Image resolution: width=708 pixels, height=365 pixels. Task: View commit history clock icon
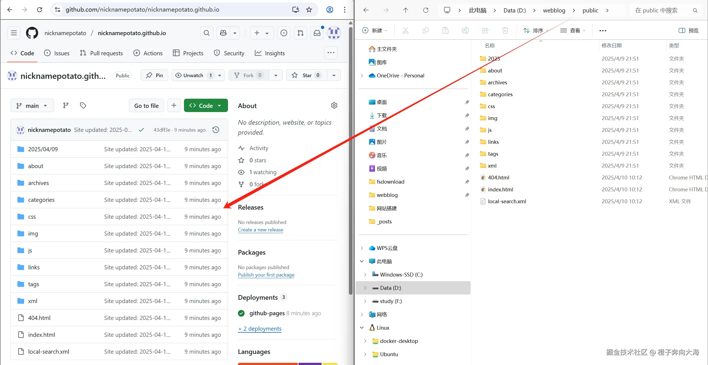click(216, 130)
